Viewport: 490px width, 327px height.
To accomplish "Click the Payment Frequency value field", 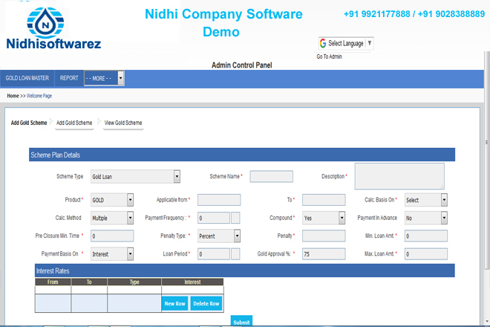I will [x=214, y=218].
